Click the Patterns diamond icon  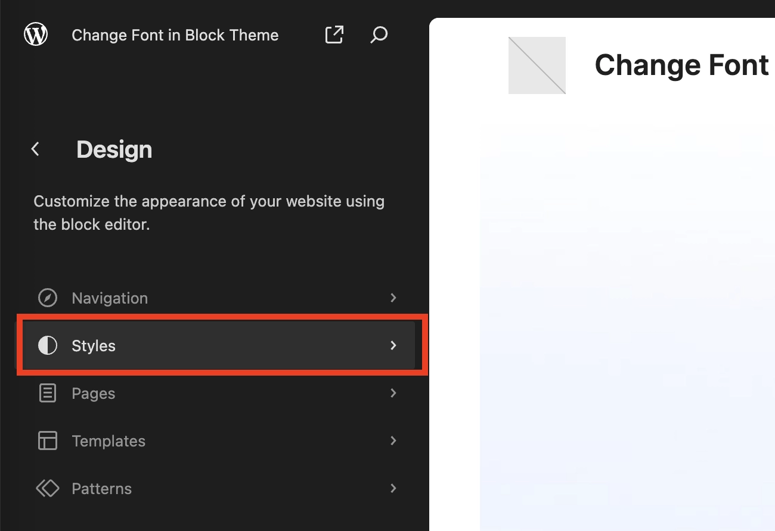coord(48,489)
